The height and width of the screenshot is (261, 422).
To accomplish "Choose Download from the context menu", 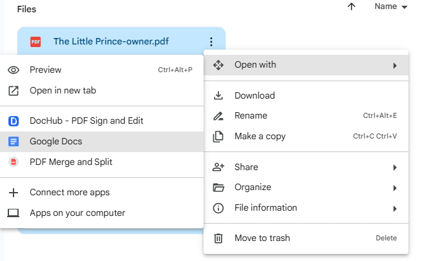I will pyautogui.click(x=306, y=95).
